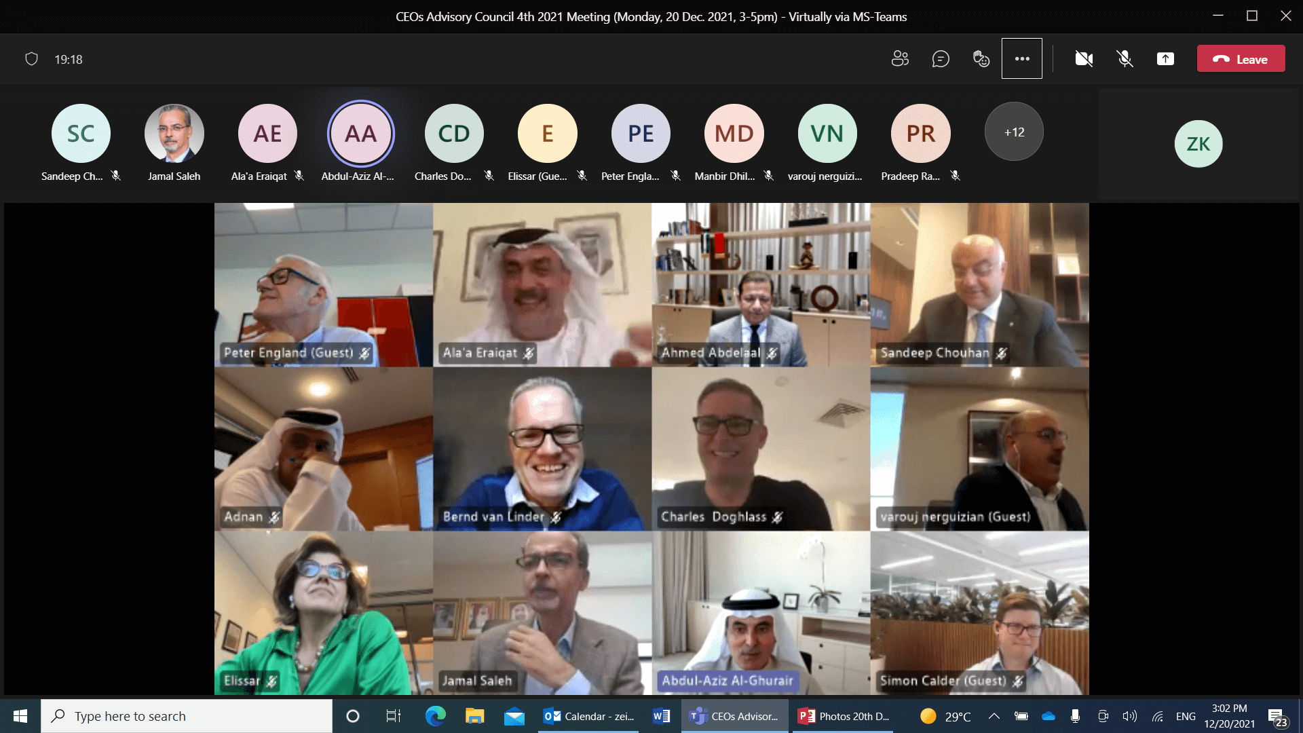Open the participants panel icon
This screenshot has height=733, width=1303.
coord(900,59)
